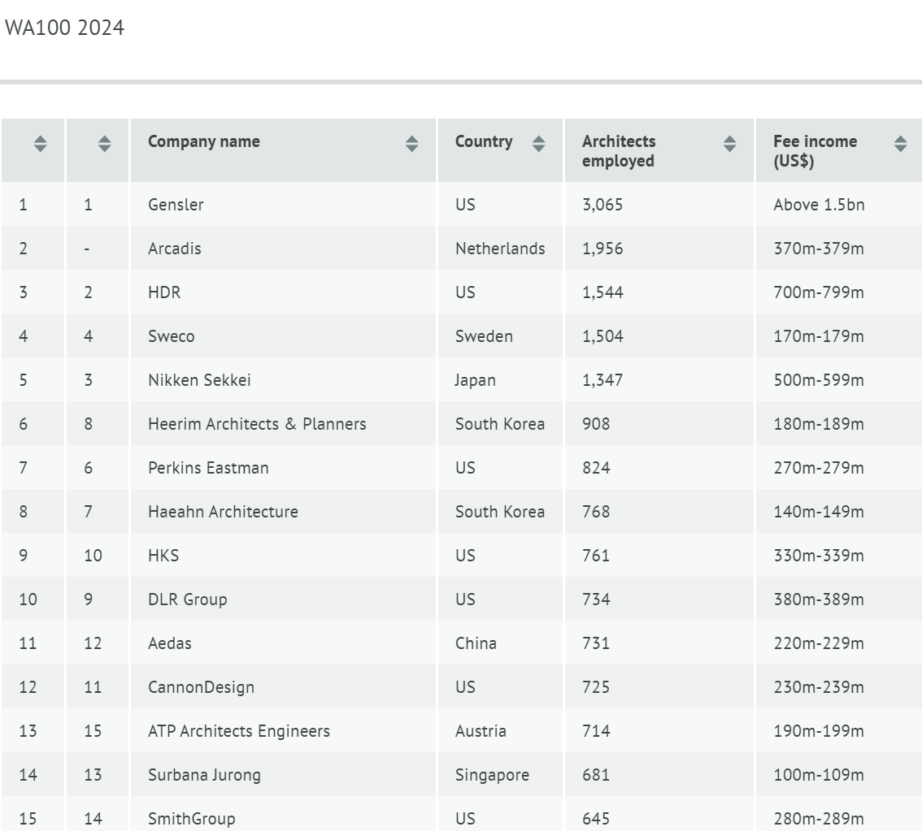The width and height of the screenshot is (922, 831).
Task: Click the 768 architects employed value
Action: (x=596, y=512)
